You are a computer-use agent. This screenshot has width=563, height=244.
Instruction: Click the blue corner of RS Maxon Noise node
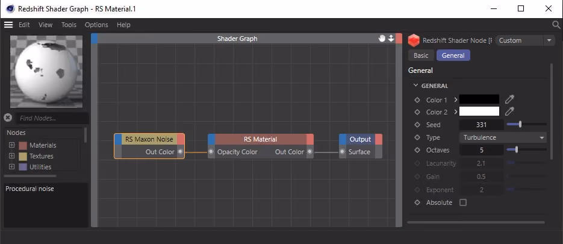pos(118,139)
